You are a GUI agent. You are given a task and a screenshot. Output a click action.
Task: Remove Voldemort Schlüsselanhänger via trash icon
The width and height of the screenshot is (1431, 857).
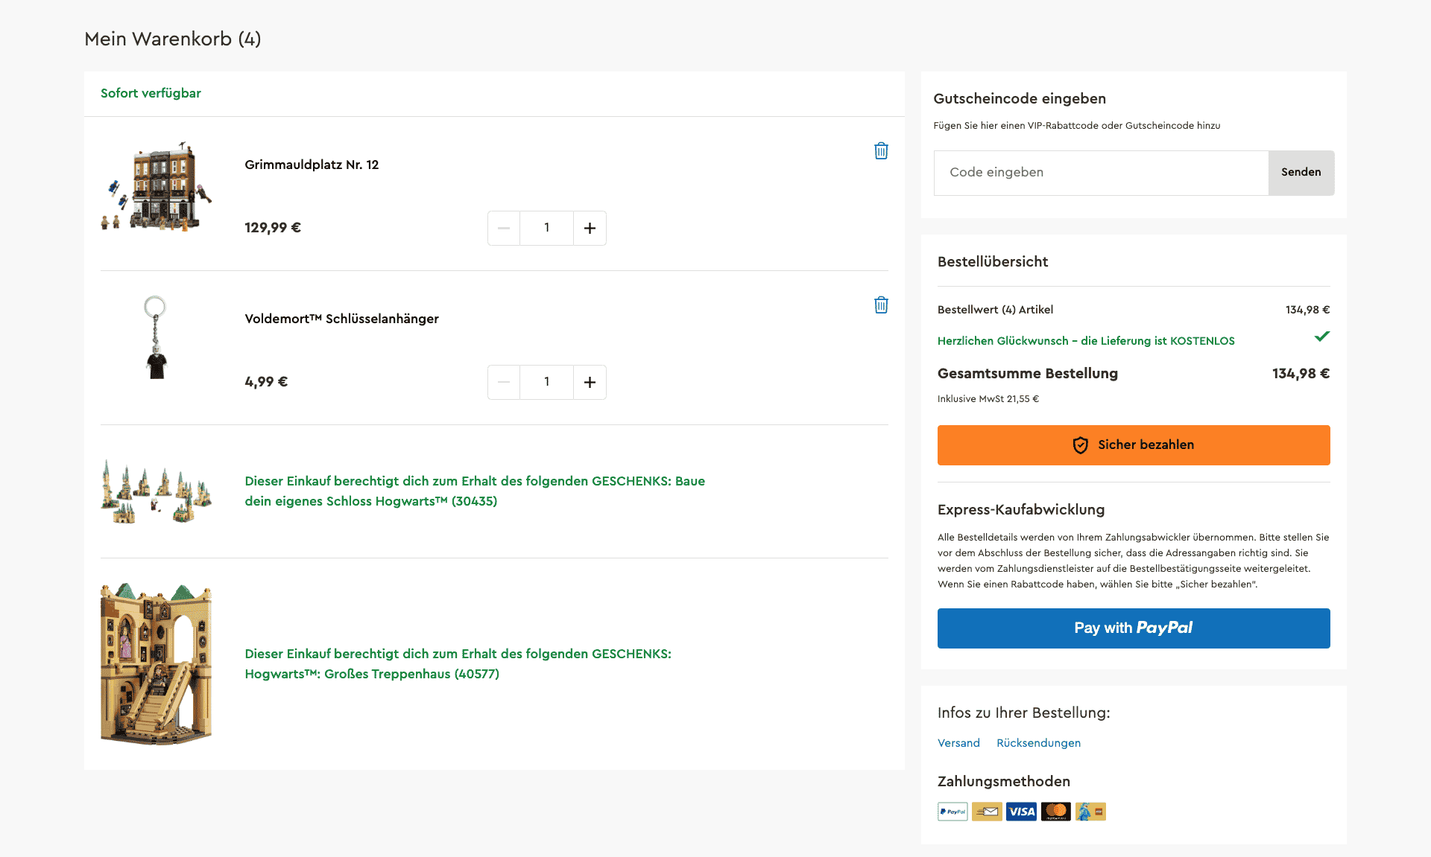coord(881,305)
